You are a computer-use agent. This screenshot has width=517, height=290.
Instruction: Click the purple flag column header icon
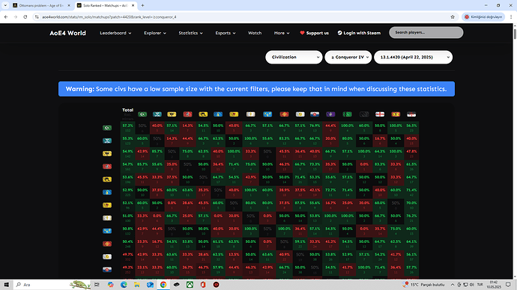pyautogui.click(x=330, y=114)
